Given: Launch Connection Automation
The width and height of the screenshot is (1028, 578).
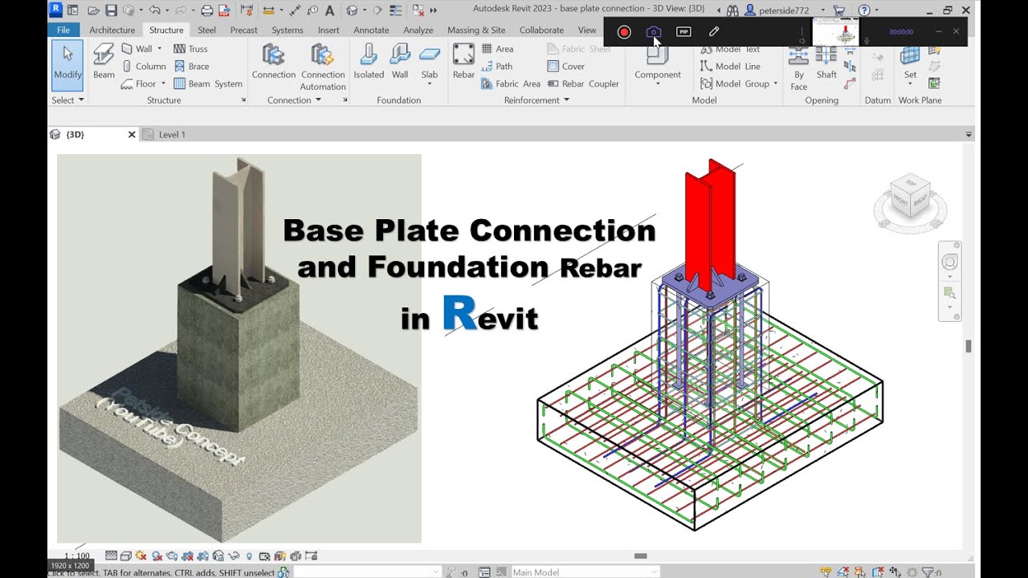Looking at the screenshot, I should click(x=323, y=67).
